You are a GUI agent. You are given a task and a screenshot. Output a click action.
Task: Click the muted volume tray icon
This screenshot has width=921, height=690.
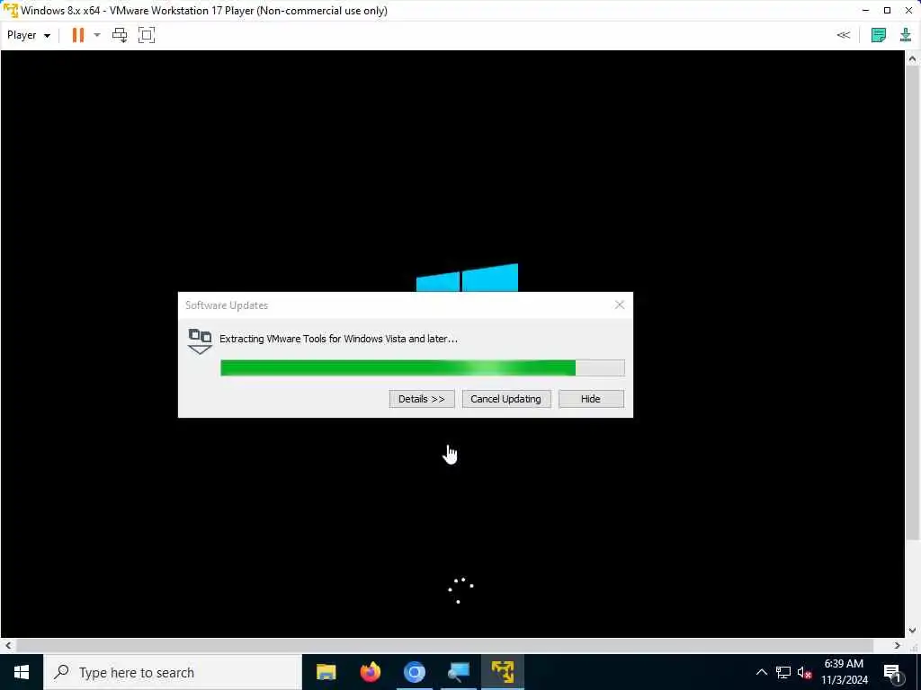pos(804,672)
